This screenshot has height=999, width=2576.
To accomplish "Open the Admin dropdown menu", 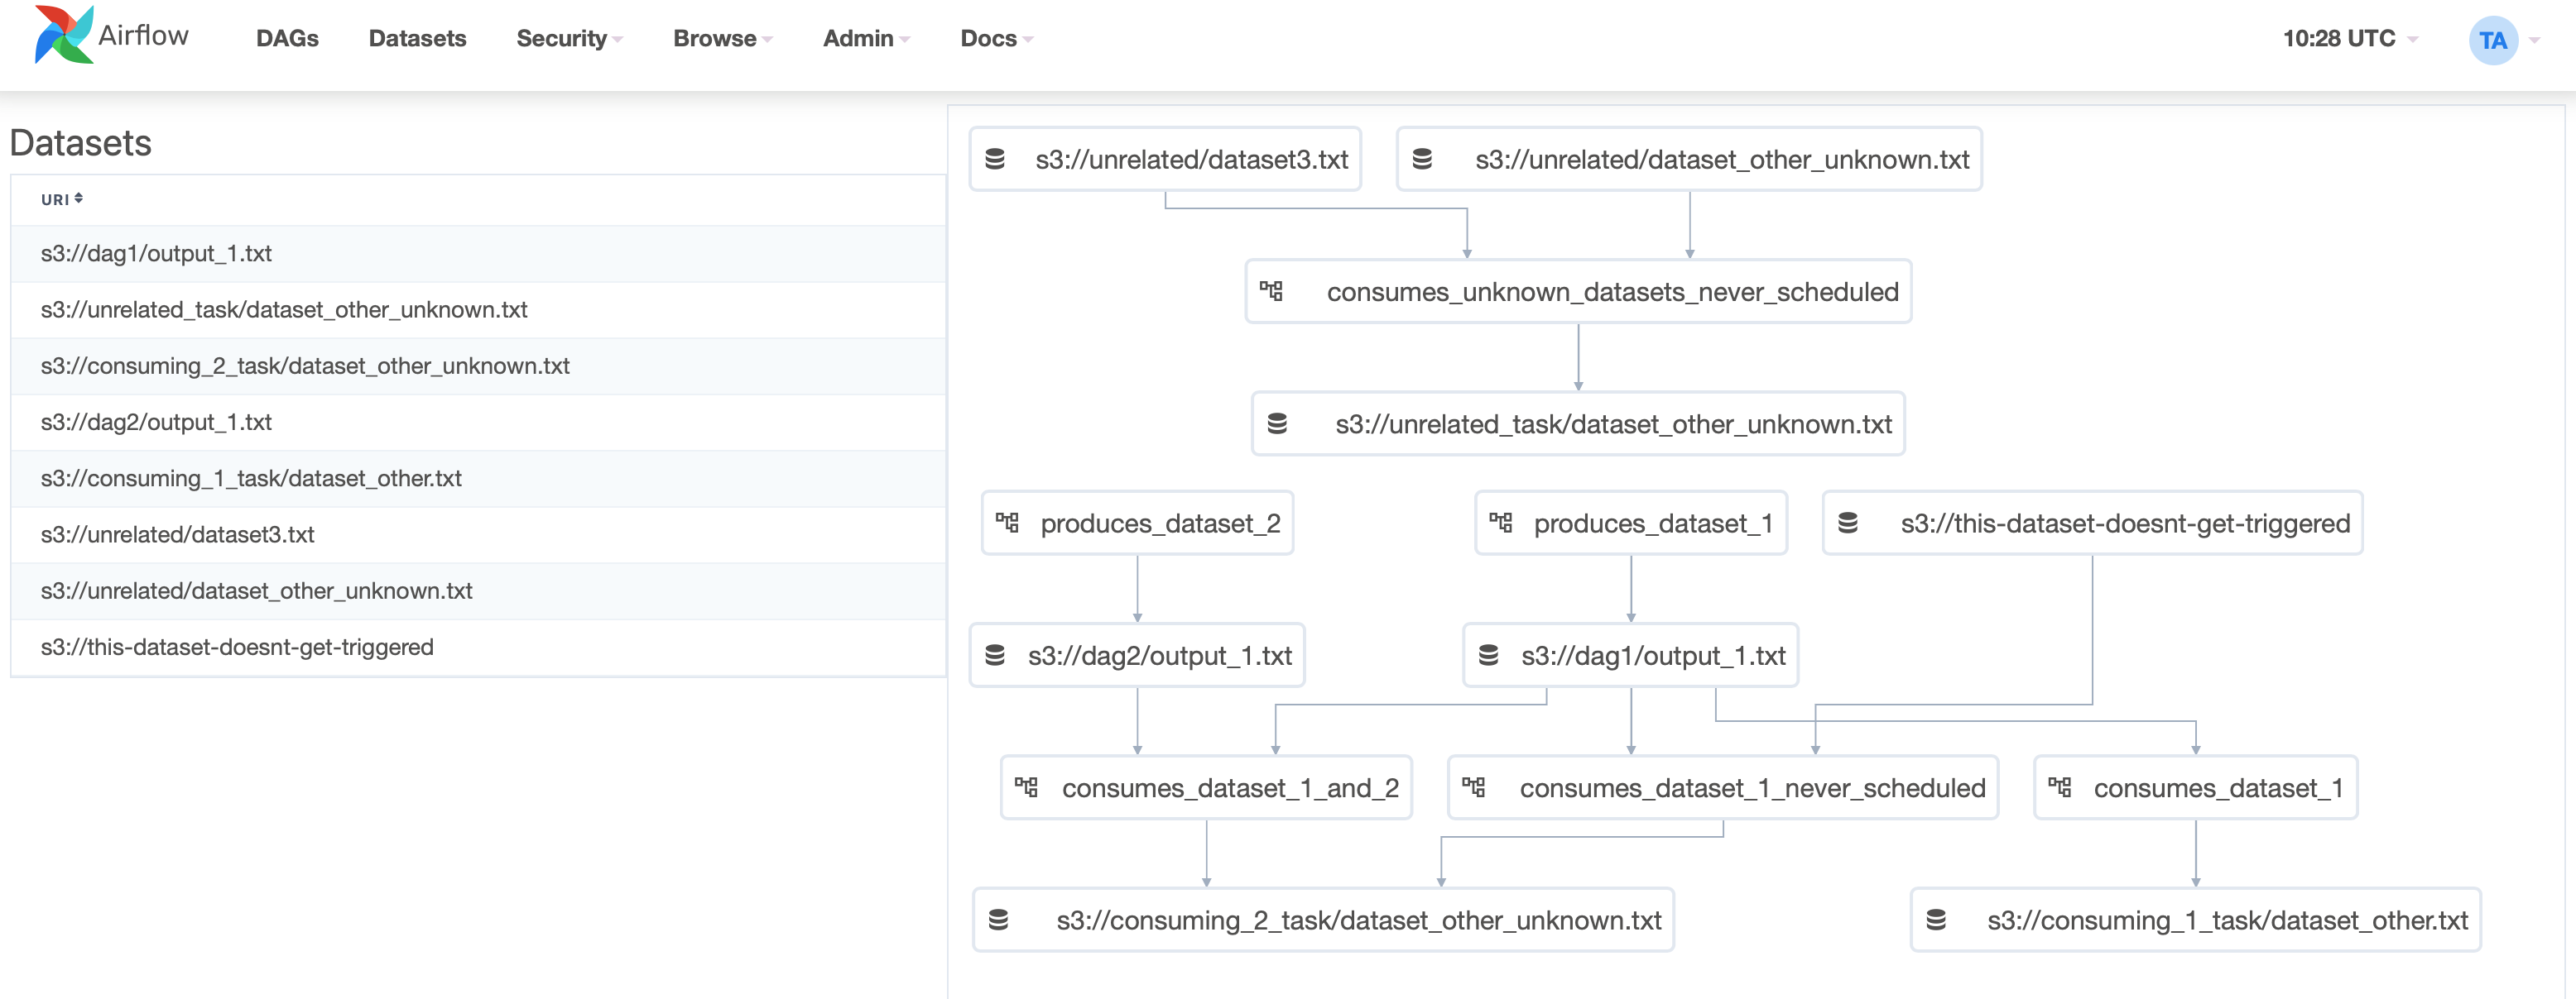I will pos(863,36).
